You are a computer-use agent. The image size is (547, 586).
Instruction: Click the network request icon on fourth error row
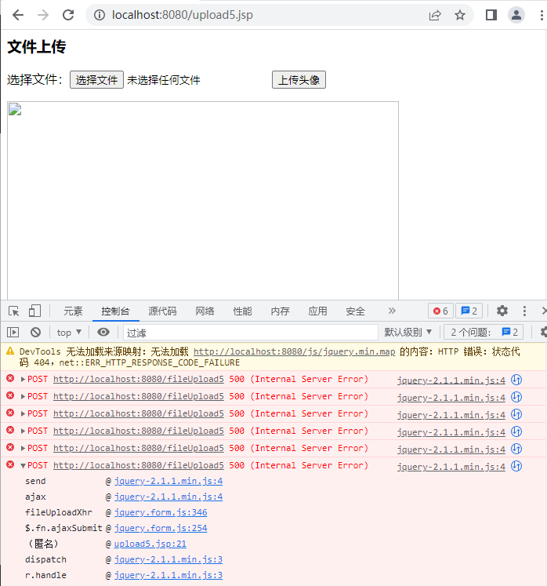(x=516, y=431)
